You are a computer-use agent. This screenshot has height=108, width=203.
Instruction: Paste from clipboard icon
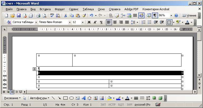pyautogui.click(x=78, y=16)
